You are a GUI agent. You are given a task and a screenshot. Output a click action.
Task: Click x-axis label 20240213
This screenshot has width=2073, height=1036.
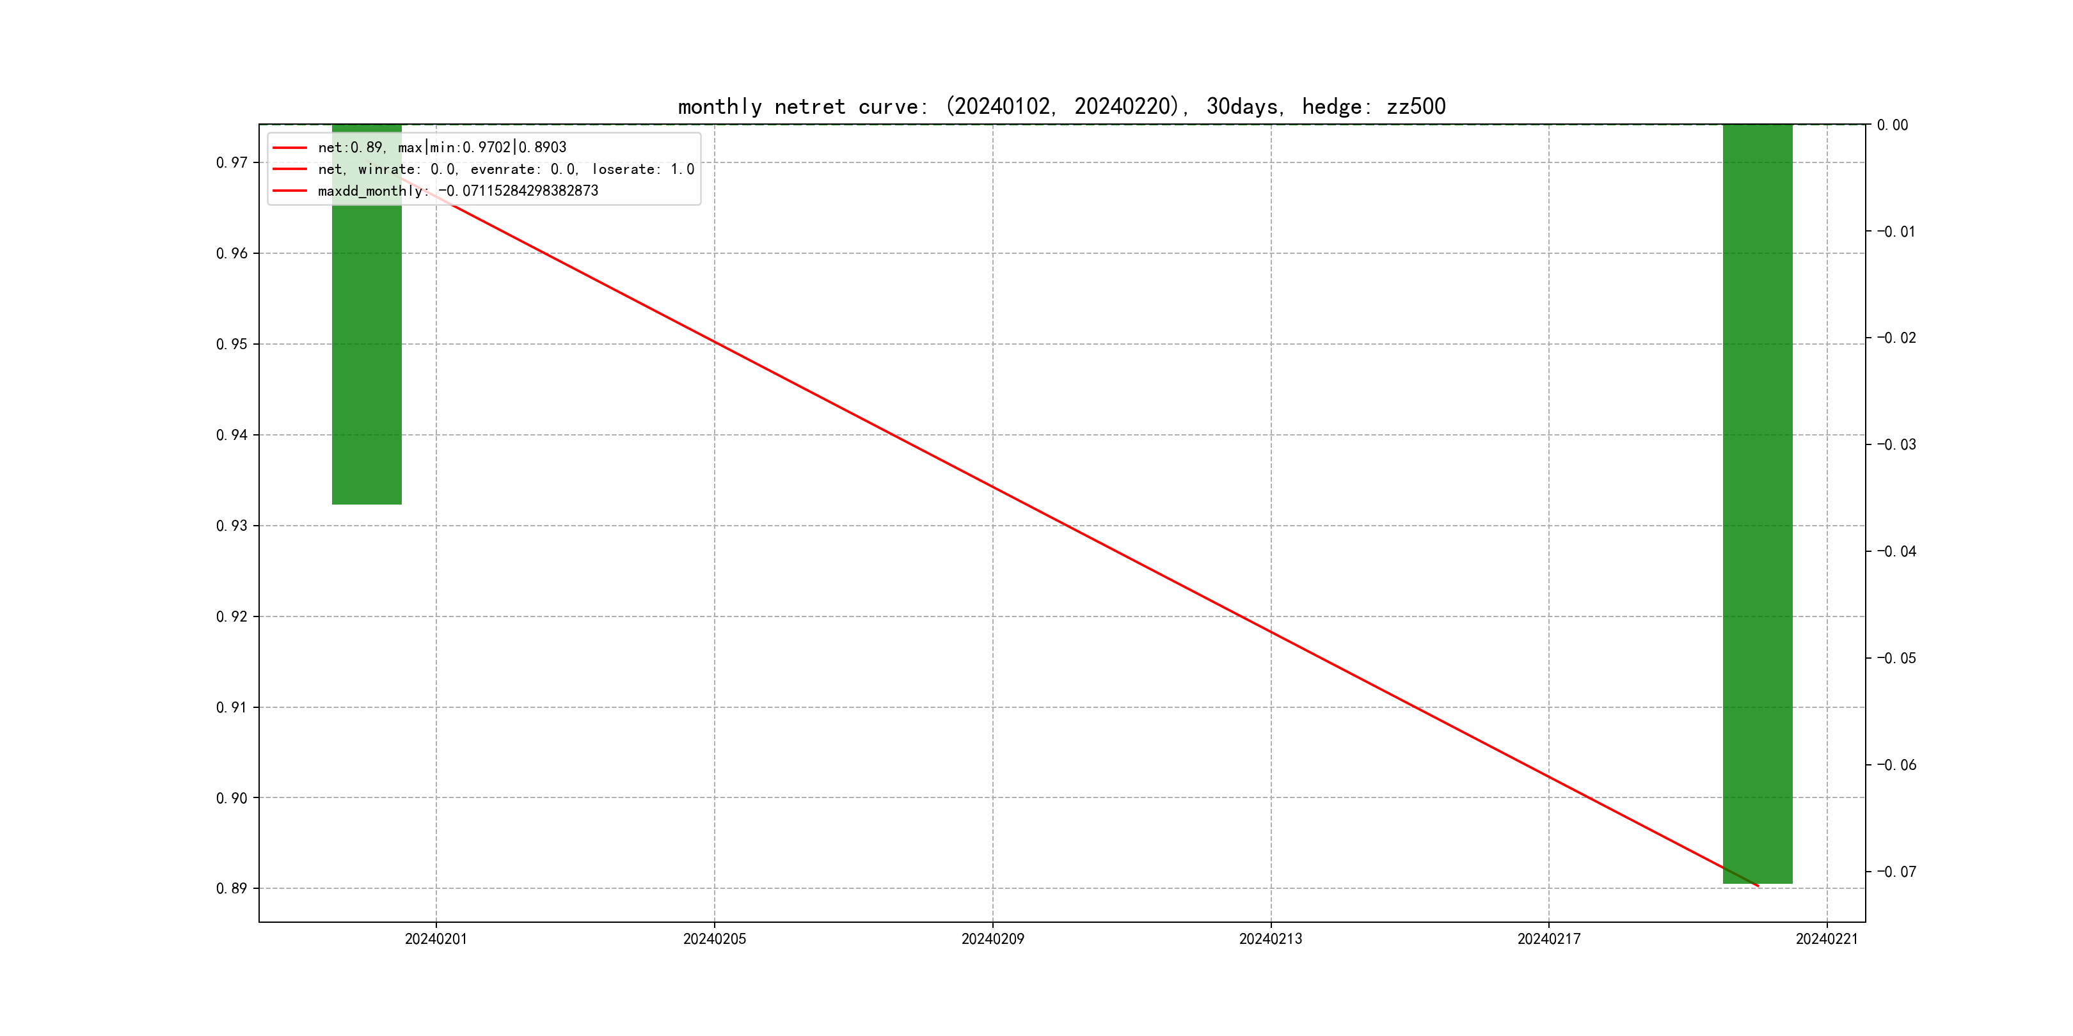(1270, 939)
